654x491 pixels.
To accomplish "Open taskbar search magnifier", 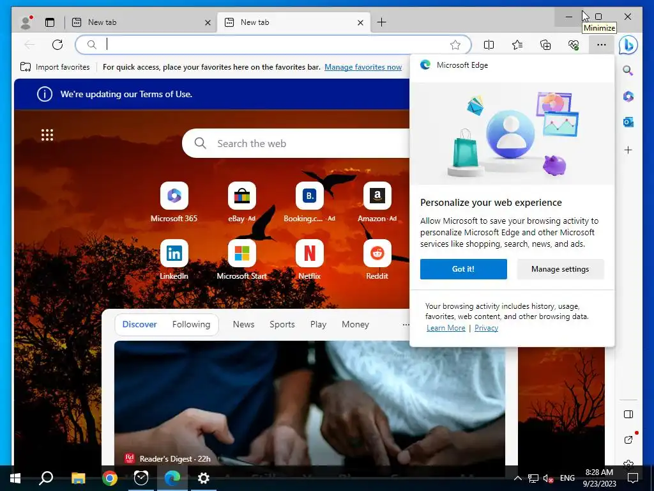I will click(46, 478).
